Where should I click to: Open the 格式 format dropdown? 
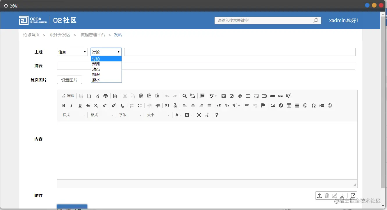[102, 115]
